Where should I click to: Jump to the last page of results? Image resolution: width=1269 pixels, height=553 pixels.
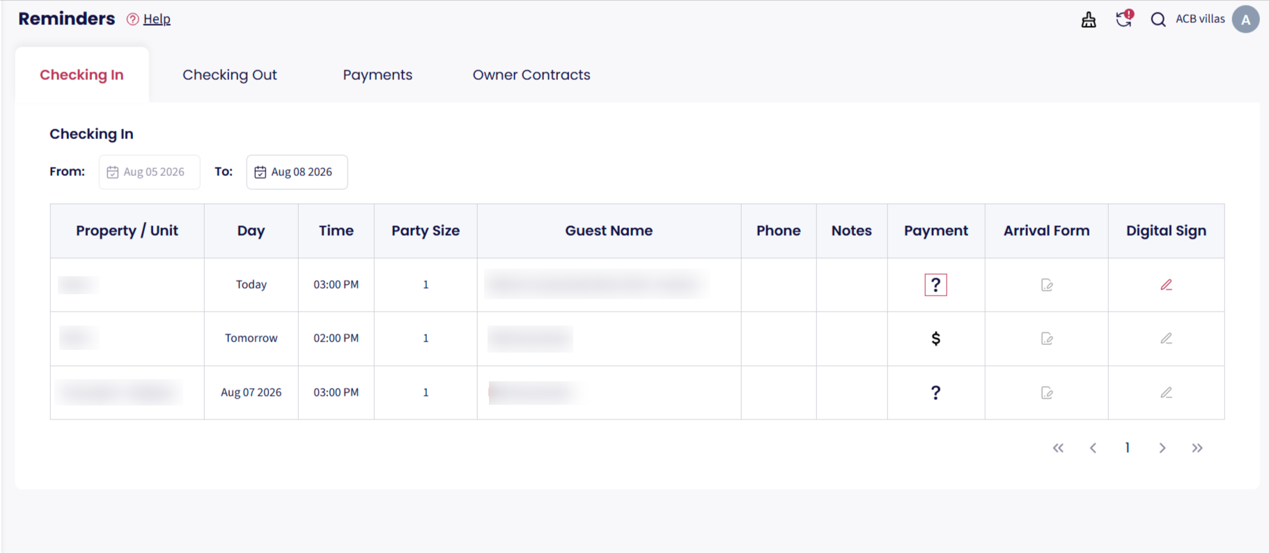click(1197, 448)
